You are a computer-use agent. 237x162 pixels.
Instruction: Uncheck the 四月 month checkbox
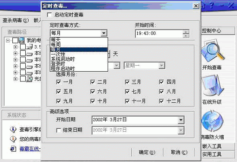tap(161, 82)
